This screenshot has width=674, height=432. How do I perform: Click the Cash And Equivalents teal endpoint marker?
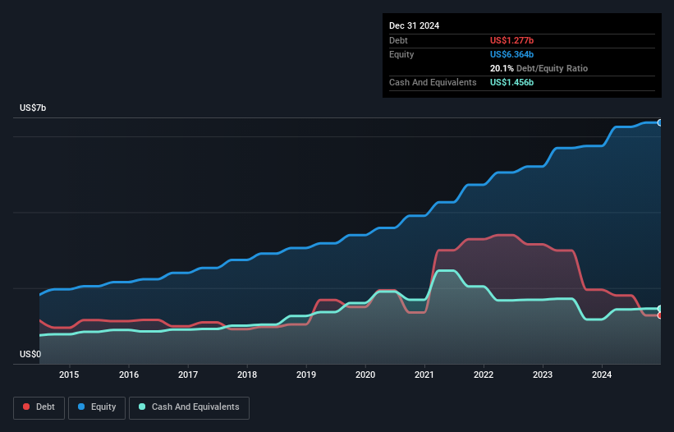(x=660, y=309)
